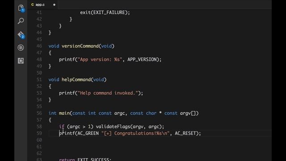Viewport: 286px width, 161px height.
Task: Open the Source Control icon
Action: tap(21, 35)
